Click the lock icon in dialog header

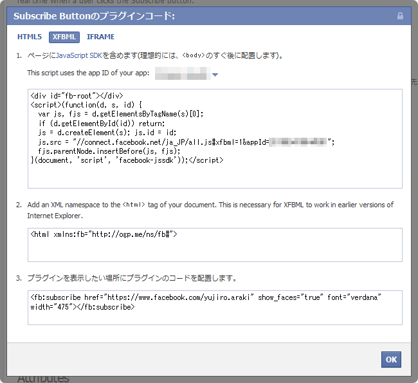click(400, 15)
